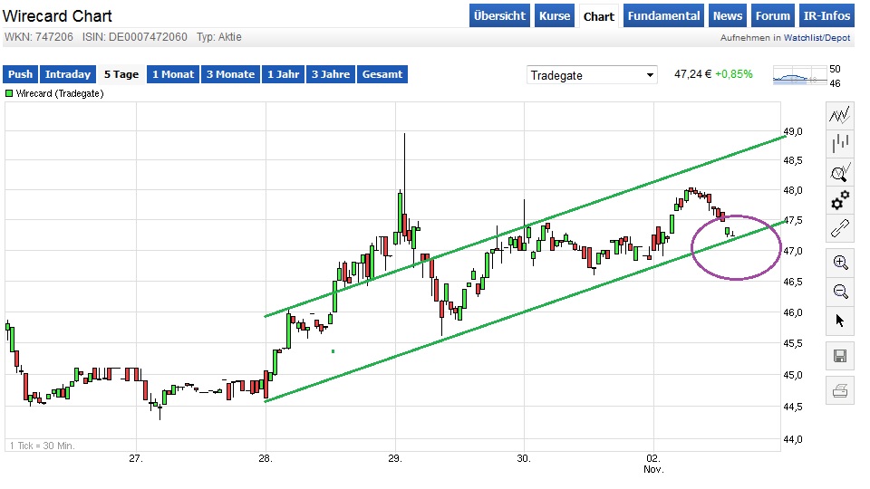Open the Tradegate exchange dropdown
The image size is (870, 489).
592,75
